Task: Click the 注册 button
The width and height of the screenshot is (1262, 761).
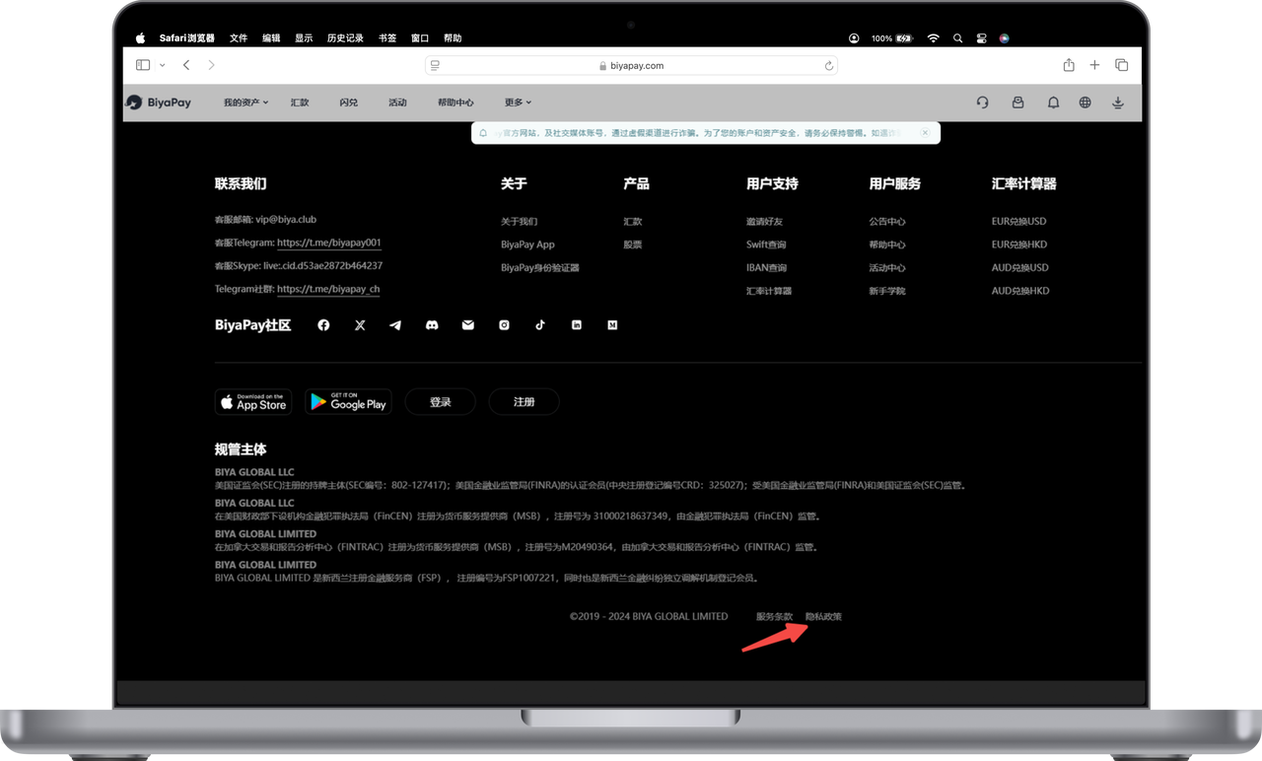Action: [525, 401]
